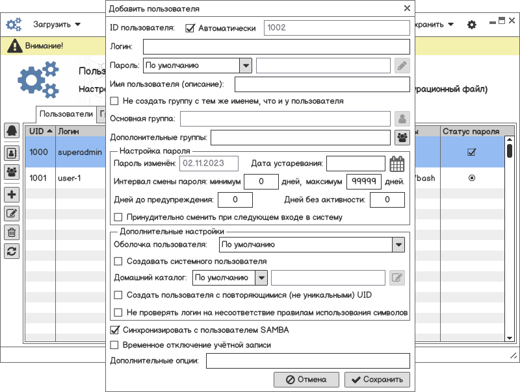Click the home directory path field
Image resolution: width=520 pixels, height=392 pixels.
tap(328, 277)
